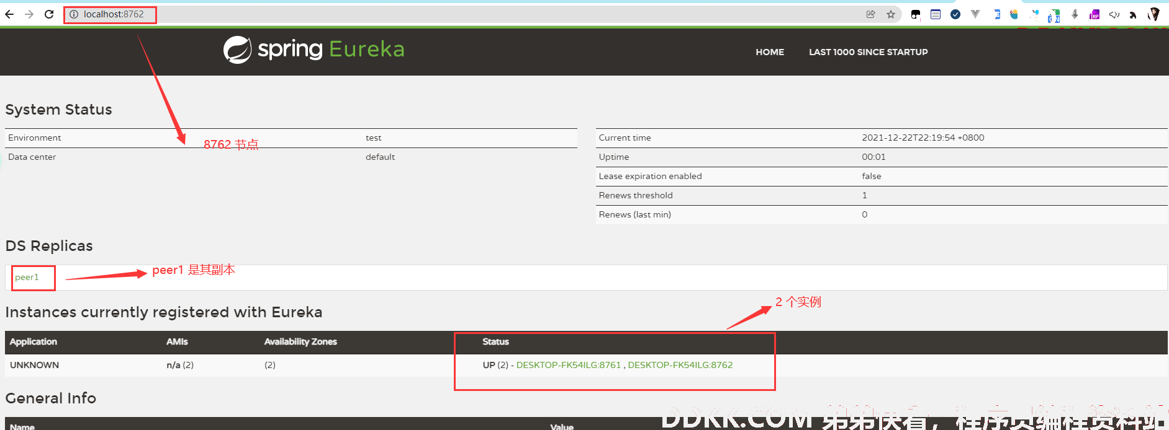Open the HOME navigation link

[770, 52]
